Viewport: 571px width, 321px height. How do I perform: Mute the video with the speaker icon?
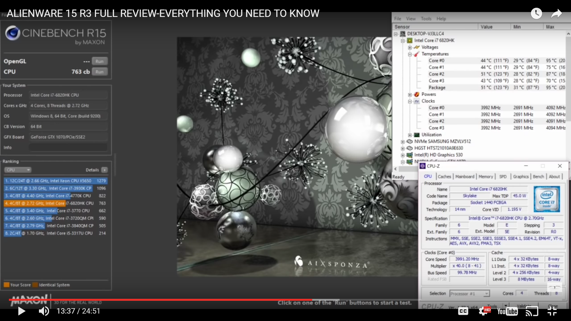44,311
